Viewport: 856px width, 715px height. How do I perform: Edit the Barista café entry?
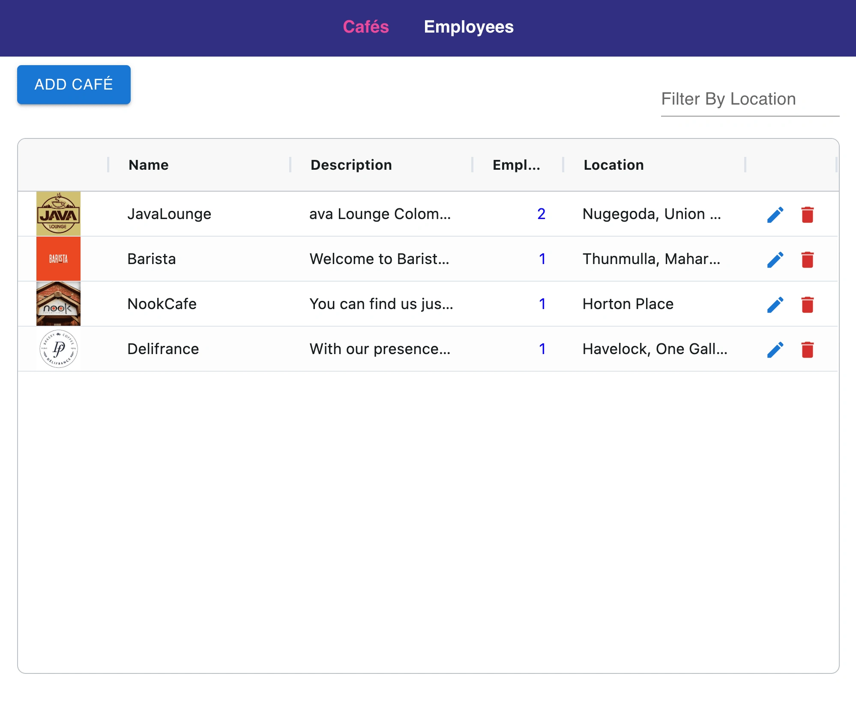tap(775, 259)
